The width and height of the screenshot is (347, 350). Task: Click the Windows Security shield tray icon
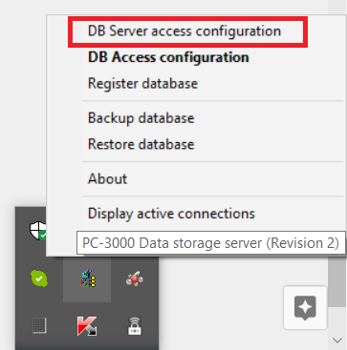(x=38, y=231)
